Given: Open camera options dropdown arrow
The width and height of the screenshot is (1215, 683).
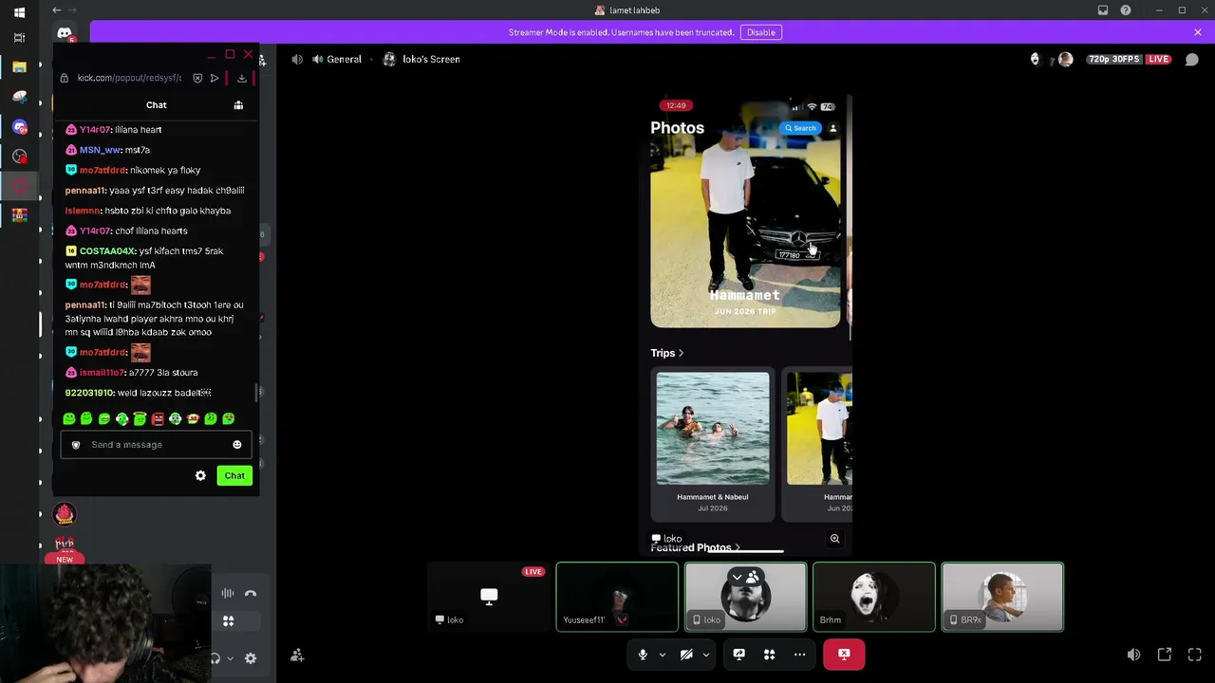Looking at the screenshot, I should tap(705, 655).
